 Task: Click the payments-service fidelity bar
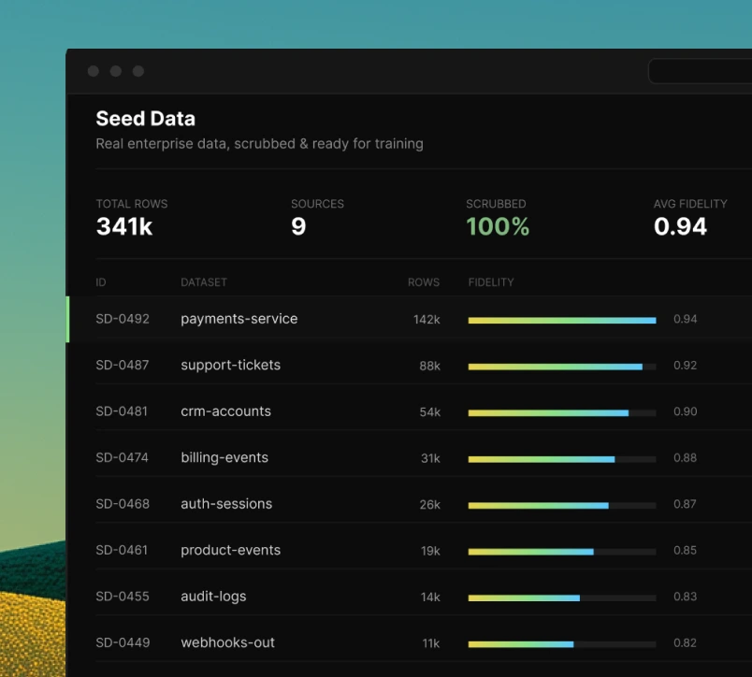tap(562, 321)
